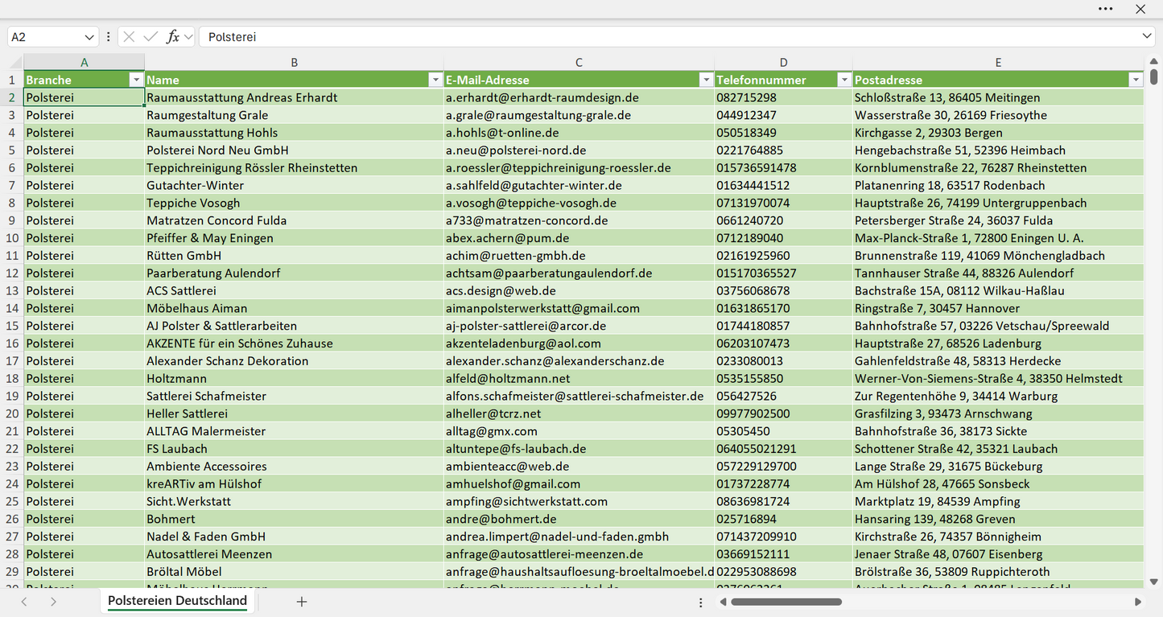
Task: Click the three-dots icon beside Name Box
Action: (109, 37)
